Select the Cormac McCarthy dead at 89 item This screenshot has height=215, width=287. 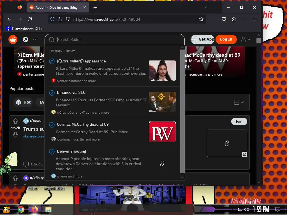point(112,132)
